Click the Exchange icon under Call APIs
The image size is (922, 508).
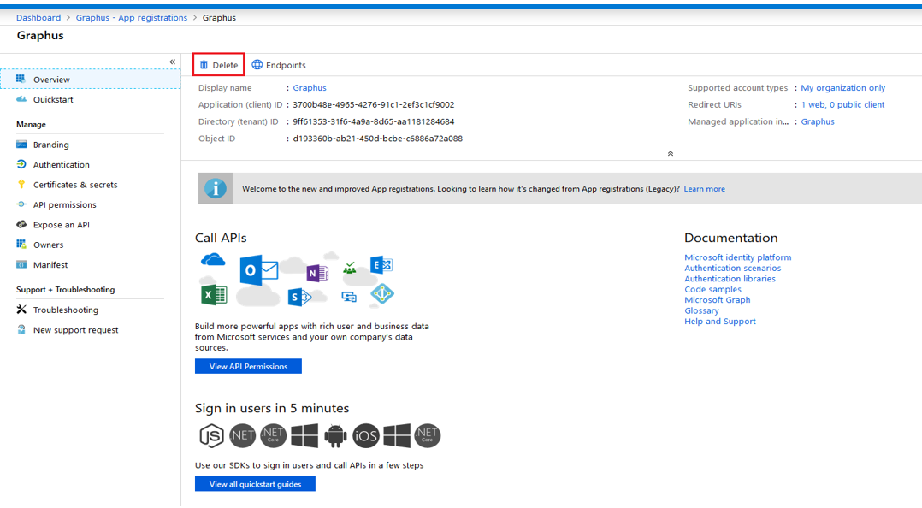[x=381, y=265]
